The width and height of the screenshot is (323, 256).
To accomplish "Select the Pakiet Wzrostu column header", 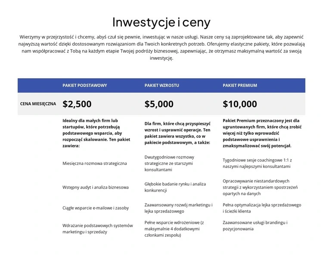I will (x=162, y=85).
